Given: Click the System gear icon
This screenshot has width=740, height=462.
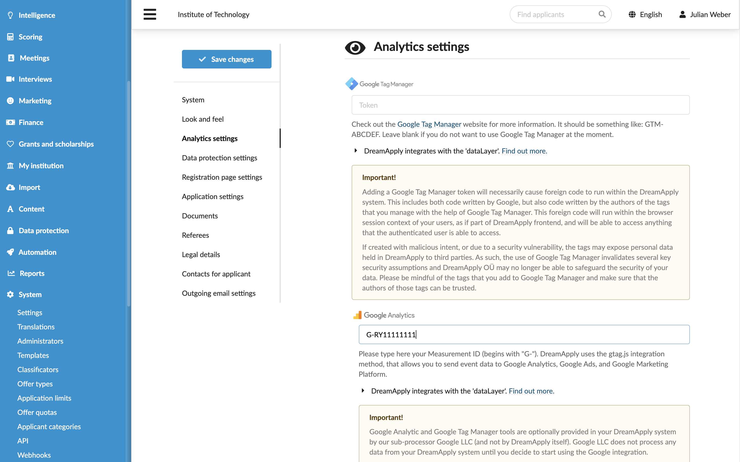Looking at the screenshot, I should [10, 294].
